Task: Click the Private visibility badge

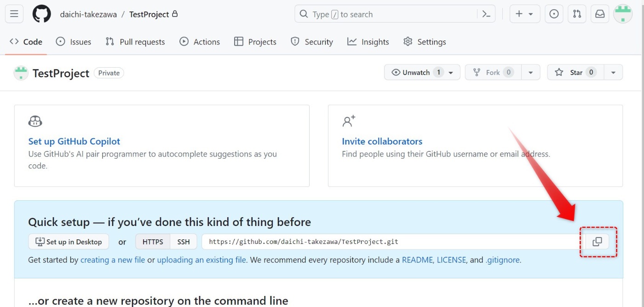Action: pyautogui.click(x=109, y=73)
